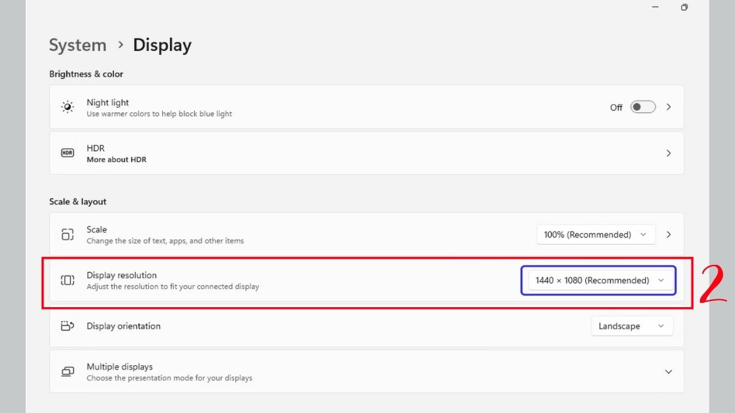Click the More about HDR link
The height and width of the screenshot is (413, 735).
pyautogui.click(x=116, y=160)
